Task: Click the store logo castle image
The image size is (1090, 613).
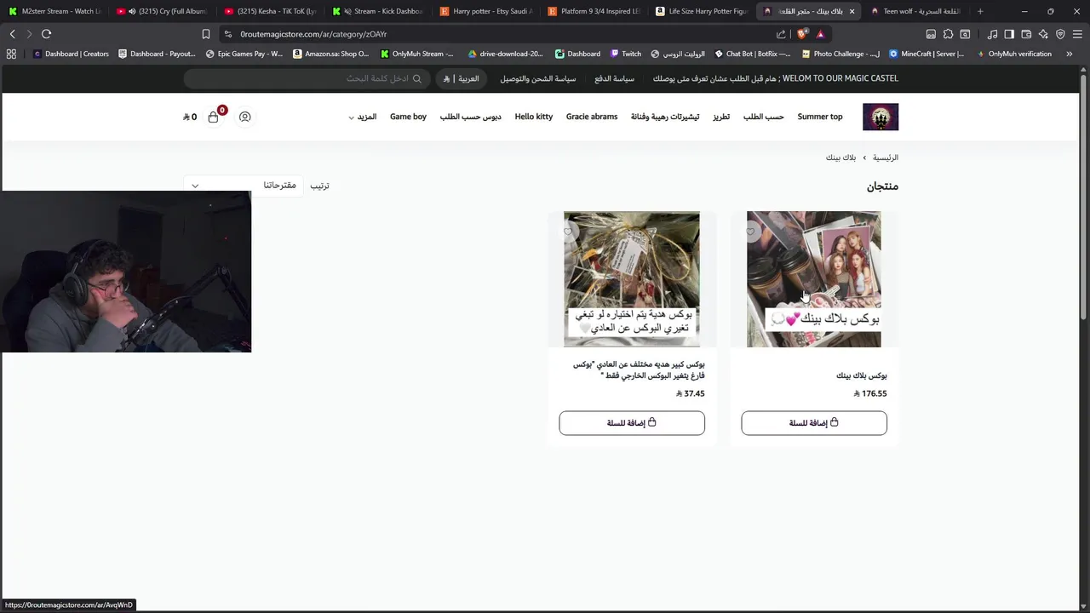Action: [x=881, y=117]
